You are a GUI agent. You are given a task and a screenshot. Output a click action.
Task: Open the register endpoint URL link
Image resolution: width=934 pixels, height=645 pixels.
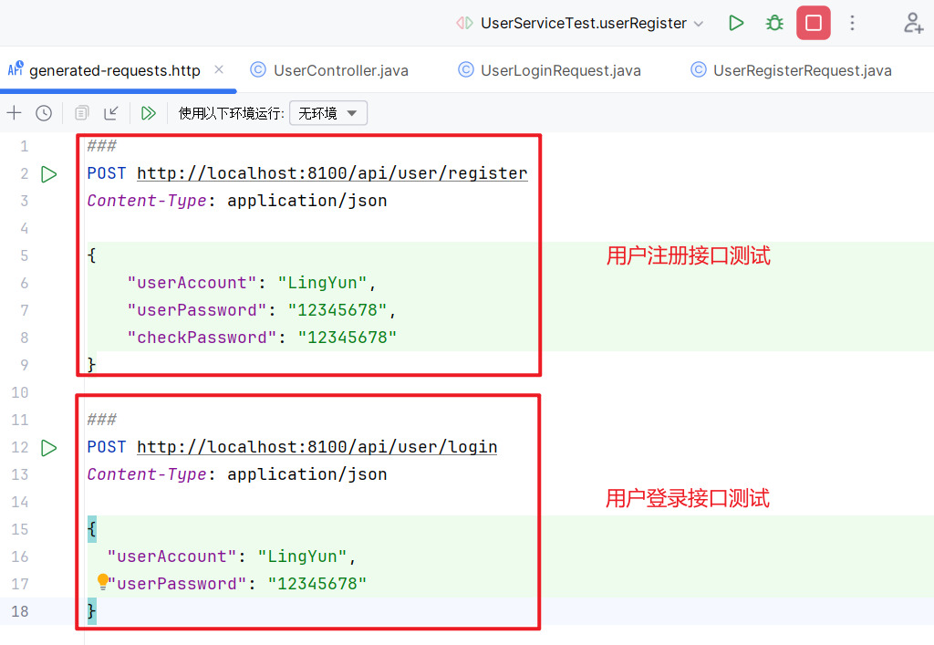(x=332, y=173)
